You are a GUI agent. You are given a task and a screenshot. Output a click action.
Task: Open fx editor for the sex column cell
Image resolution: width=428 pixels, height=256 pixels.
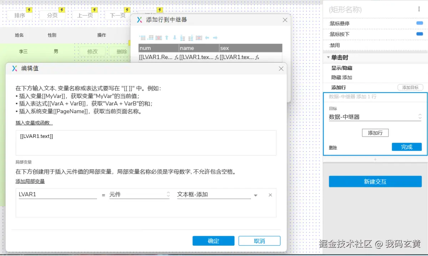[x=257, y=57]
